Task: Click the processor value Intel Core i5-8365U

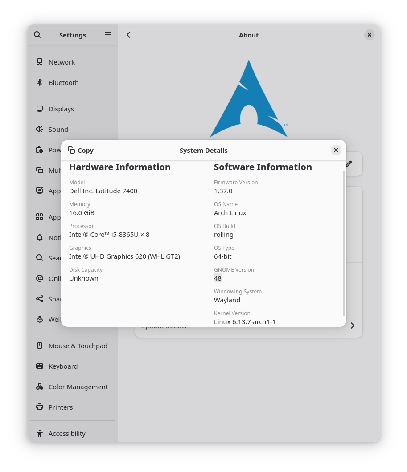Action: tap(109, 235)
